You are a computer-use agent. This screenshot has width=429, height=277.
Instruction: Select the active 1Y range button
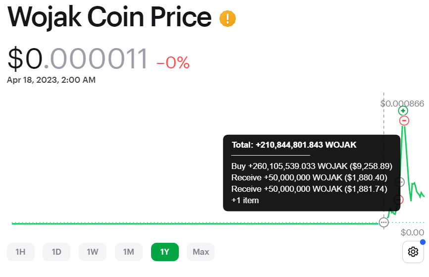[x=164, y=252]
